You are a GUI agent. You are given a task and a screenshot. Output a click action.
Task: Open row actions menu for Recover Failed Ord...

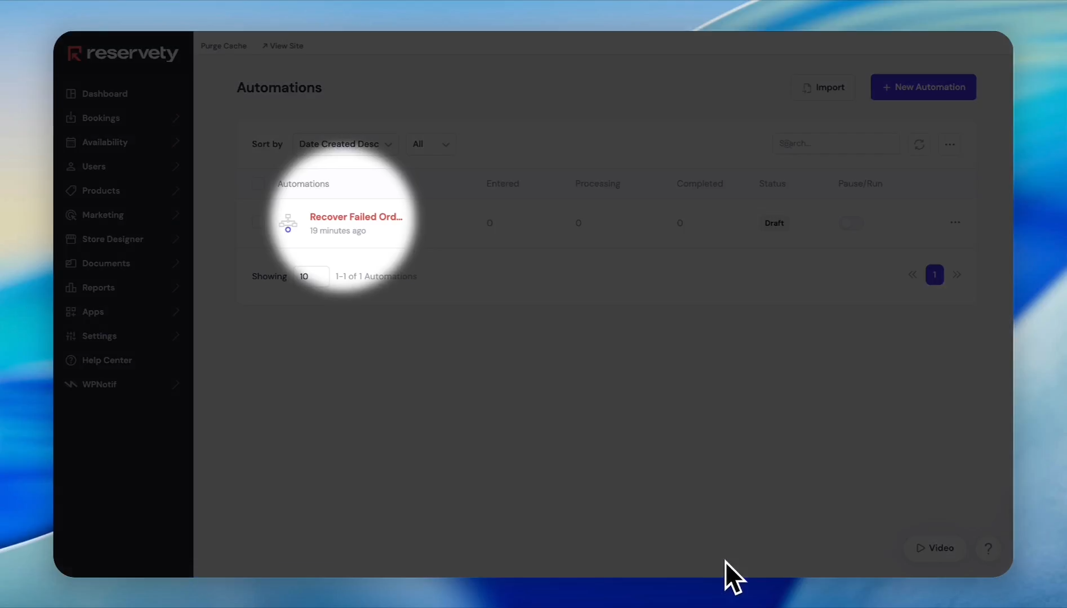955,222
